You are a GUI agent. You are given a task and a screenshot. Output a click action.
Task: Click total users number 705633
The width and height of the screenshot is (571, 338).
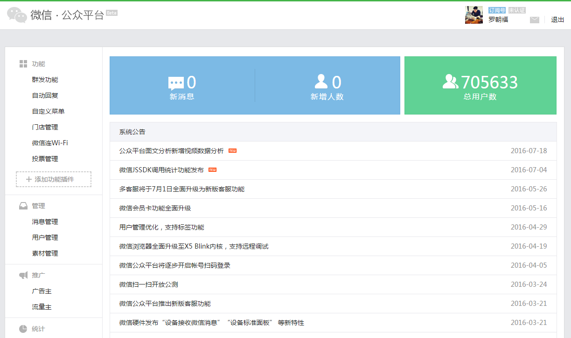tap(490, 82)
